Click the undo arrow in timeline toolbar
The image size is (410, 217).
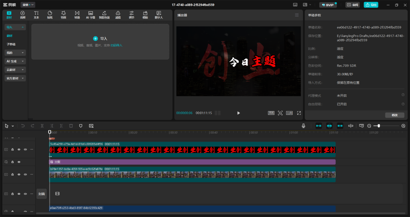click(23, 126)
